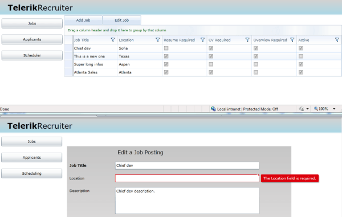
Task: Toggle Overview Required checkbox for Atlanta Sales
Action: tap(256, 72)
